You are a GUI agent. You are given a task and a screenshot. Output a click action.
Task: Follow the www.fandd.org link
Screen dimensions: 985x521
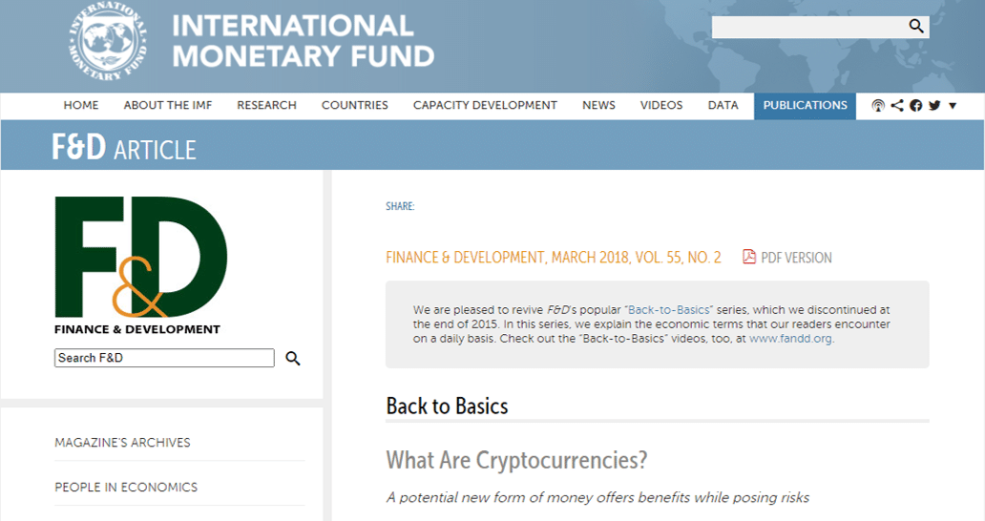coord(790,339)
